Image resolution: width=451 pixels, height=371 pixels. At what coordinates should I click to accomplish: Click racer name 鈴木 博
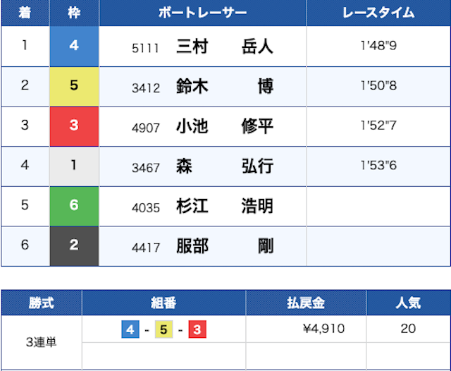[224, 87]
